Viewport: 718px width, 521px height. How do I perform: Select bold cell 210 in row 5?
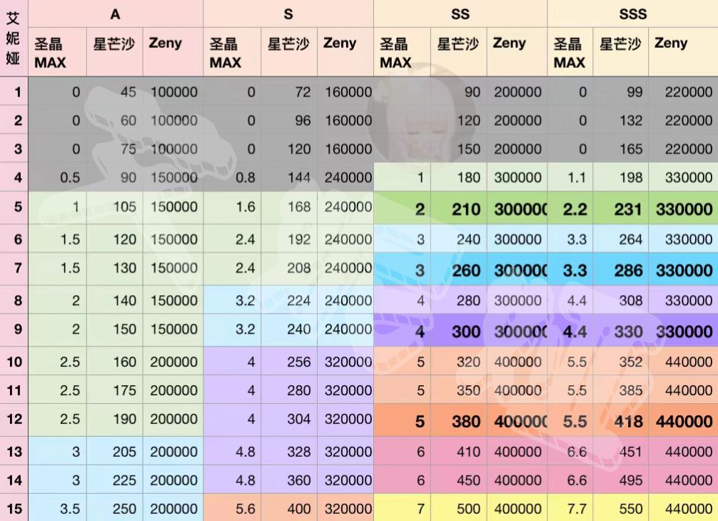click(459, 209)
